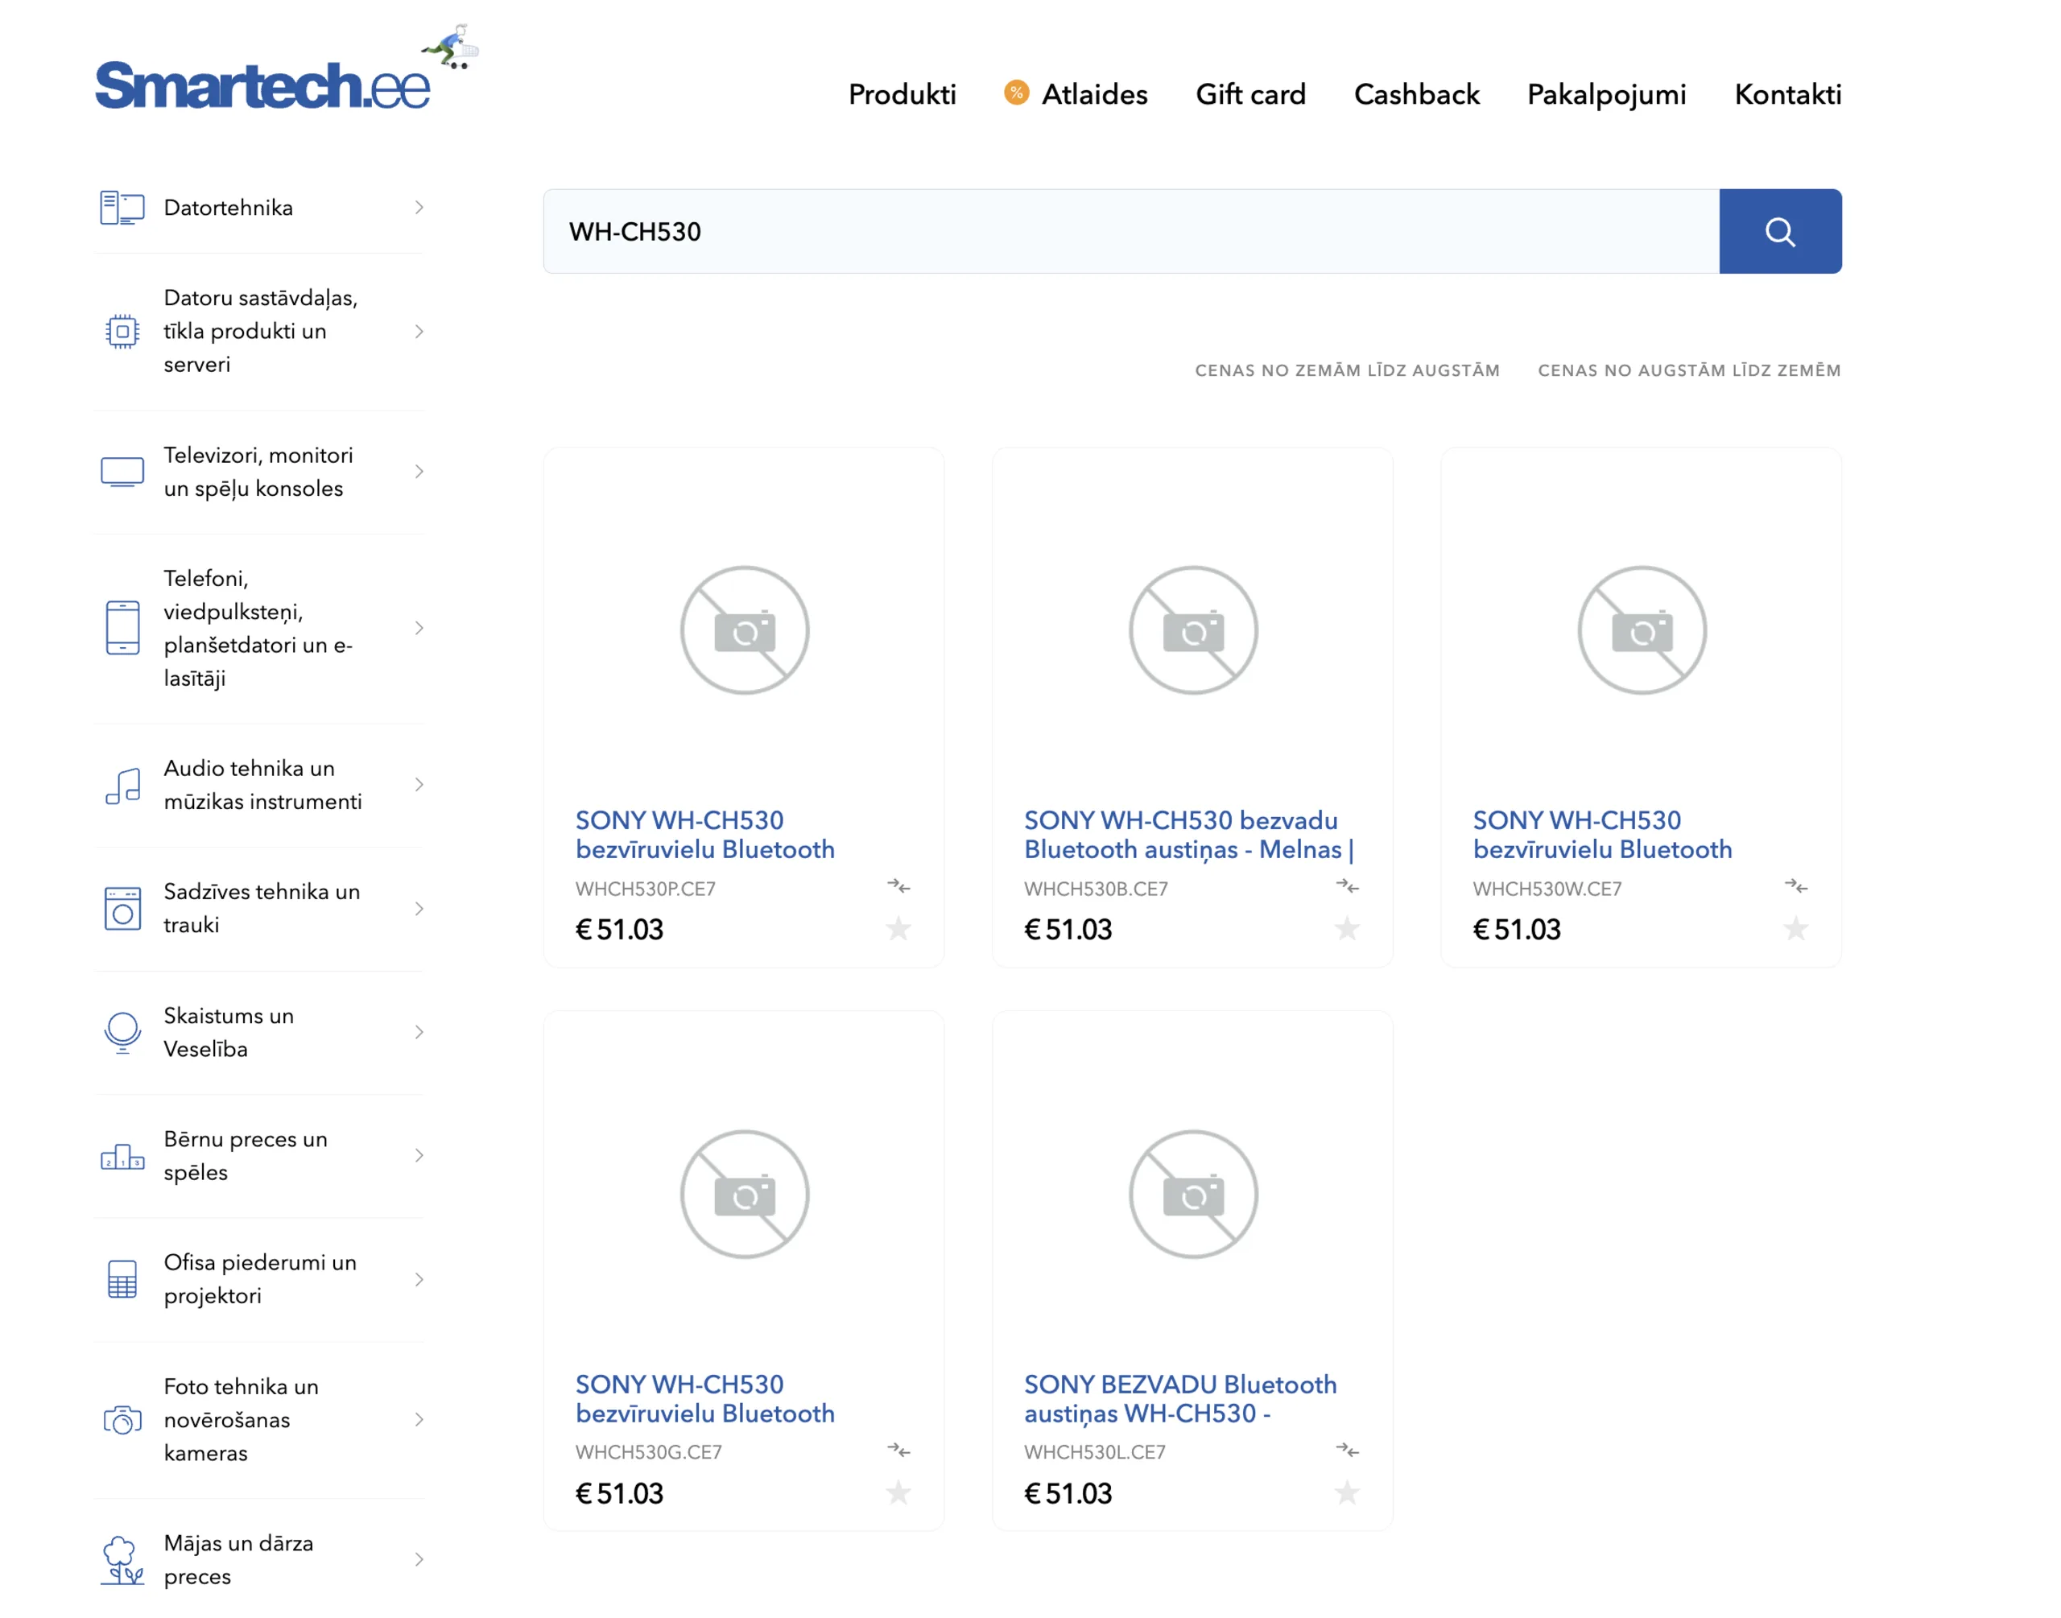Click placeholder image of WHCH530B.CE7 product
This screenshot has height=1618, width=2061.
[1193, 630]
